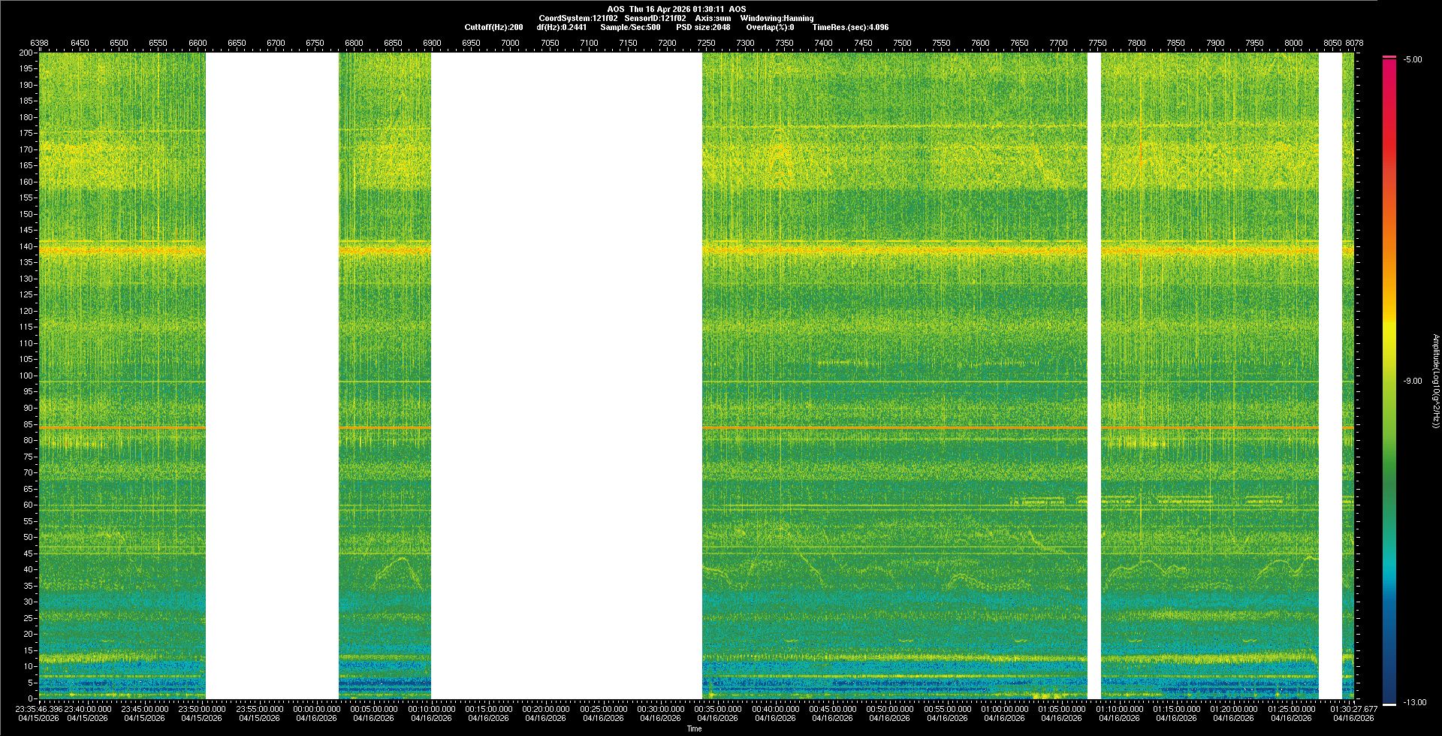Click the Sample/Sec:500 header value
Image resolution: width=1442 pixels, height=736 pixels.
tap(630, 27)
